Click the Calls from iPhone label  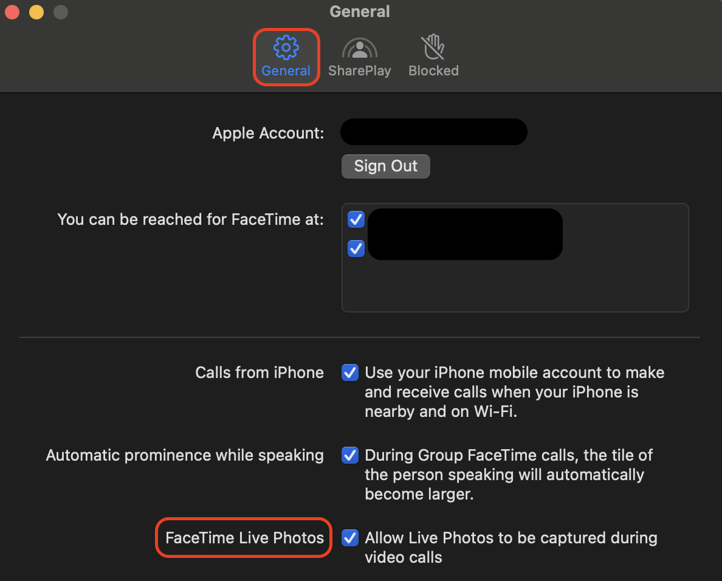pos(260,373)
